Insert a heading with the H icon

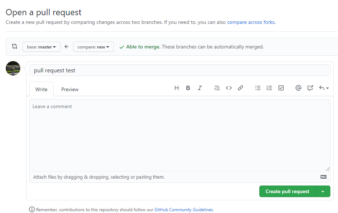[177, 88]
